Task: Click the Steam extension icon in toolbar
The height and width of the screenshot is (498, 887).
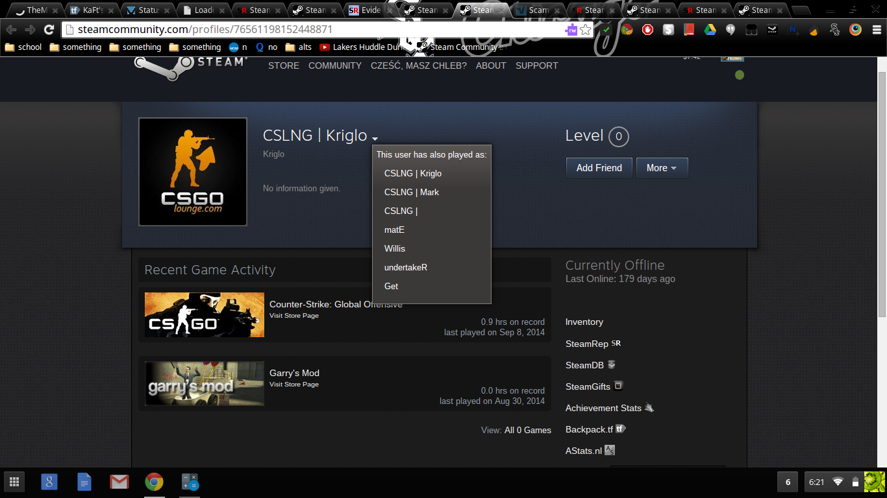Action: click(772, 30)
